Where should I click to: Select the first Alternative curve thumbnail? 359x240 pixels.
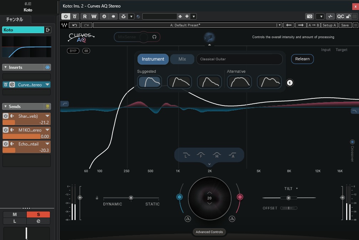239,82
